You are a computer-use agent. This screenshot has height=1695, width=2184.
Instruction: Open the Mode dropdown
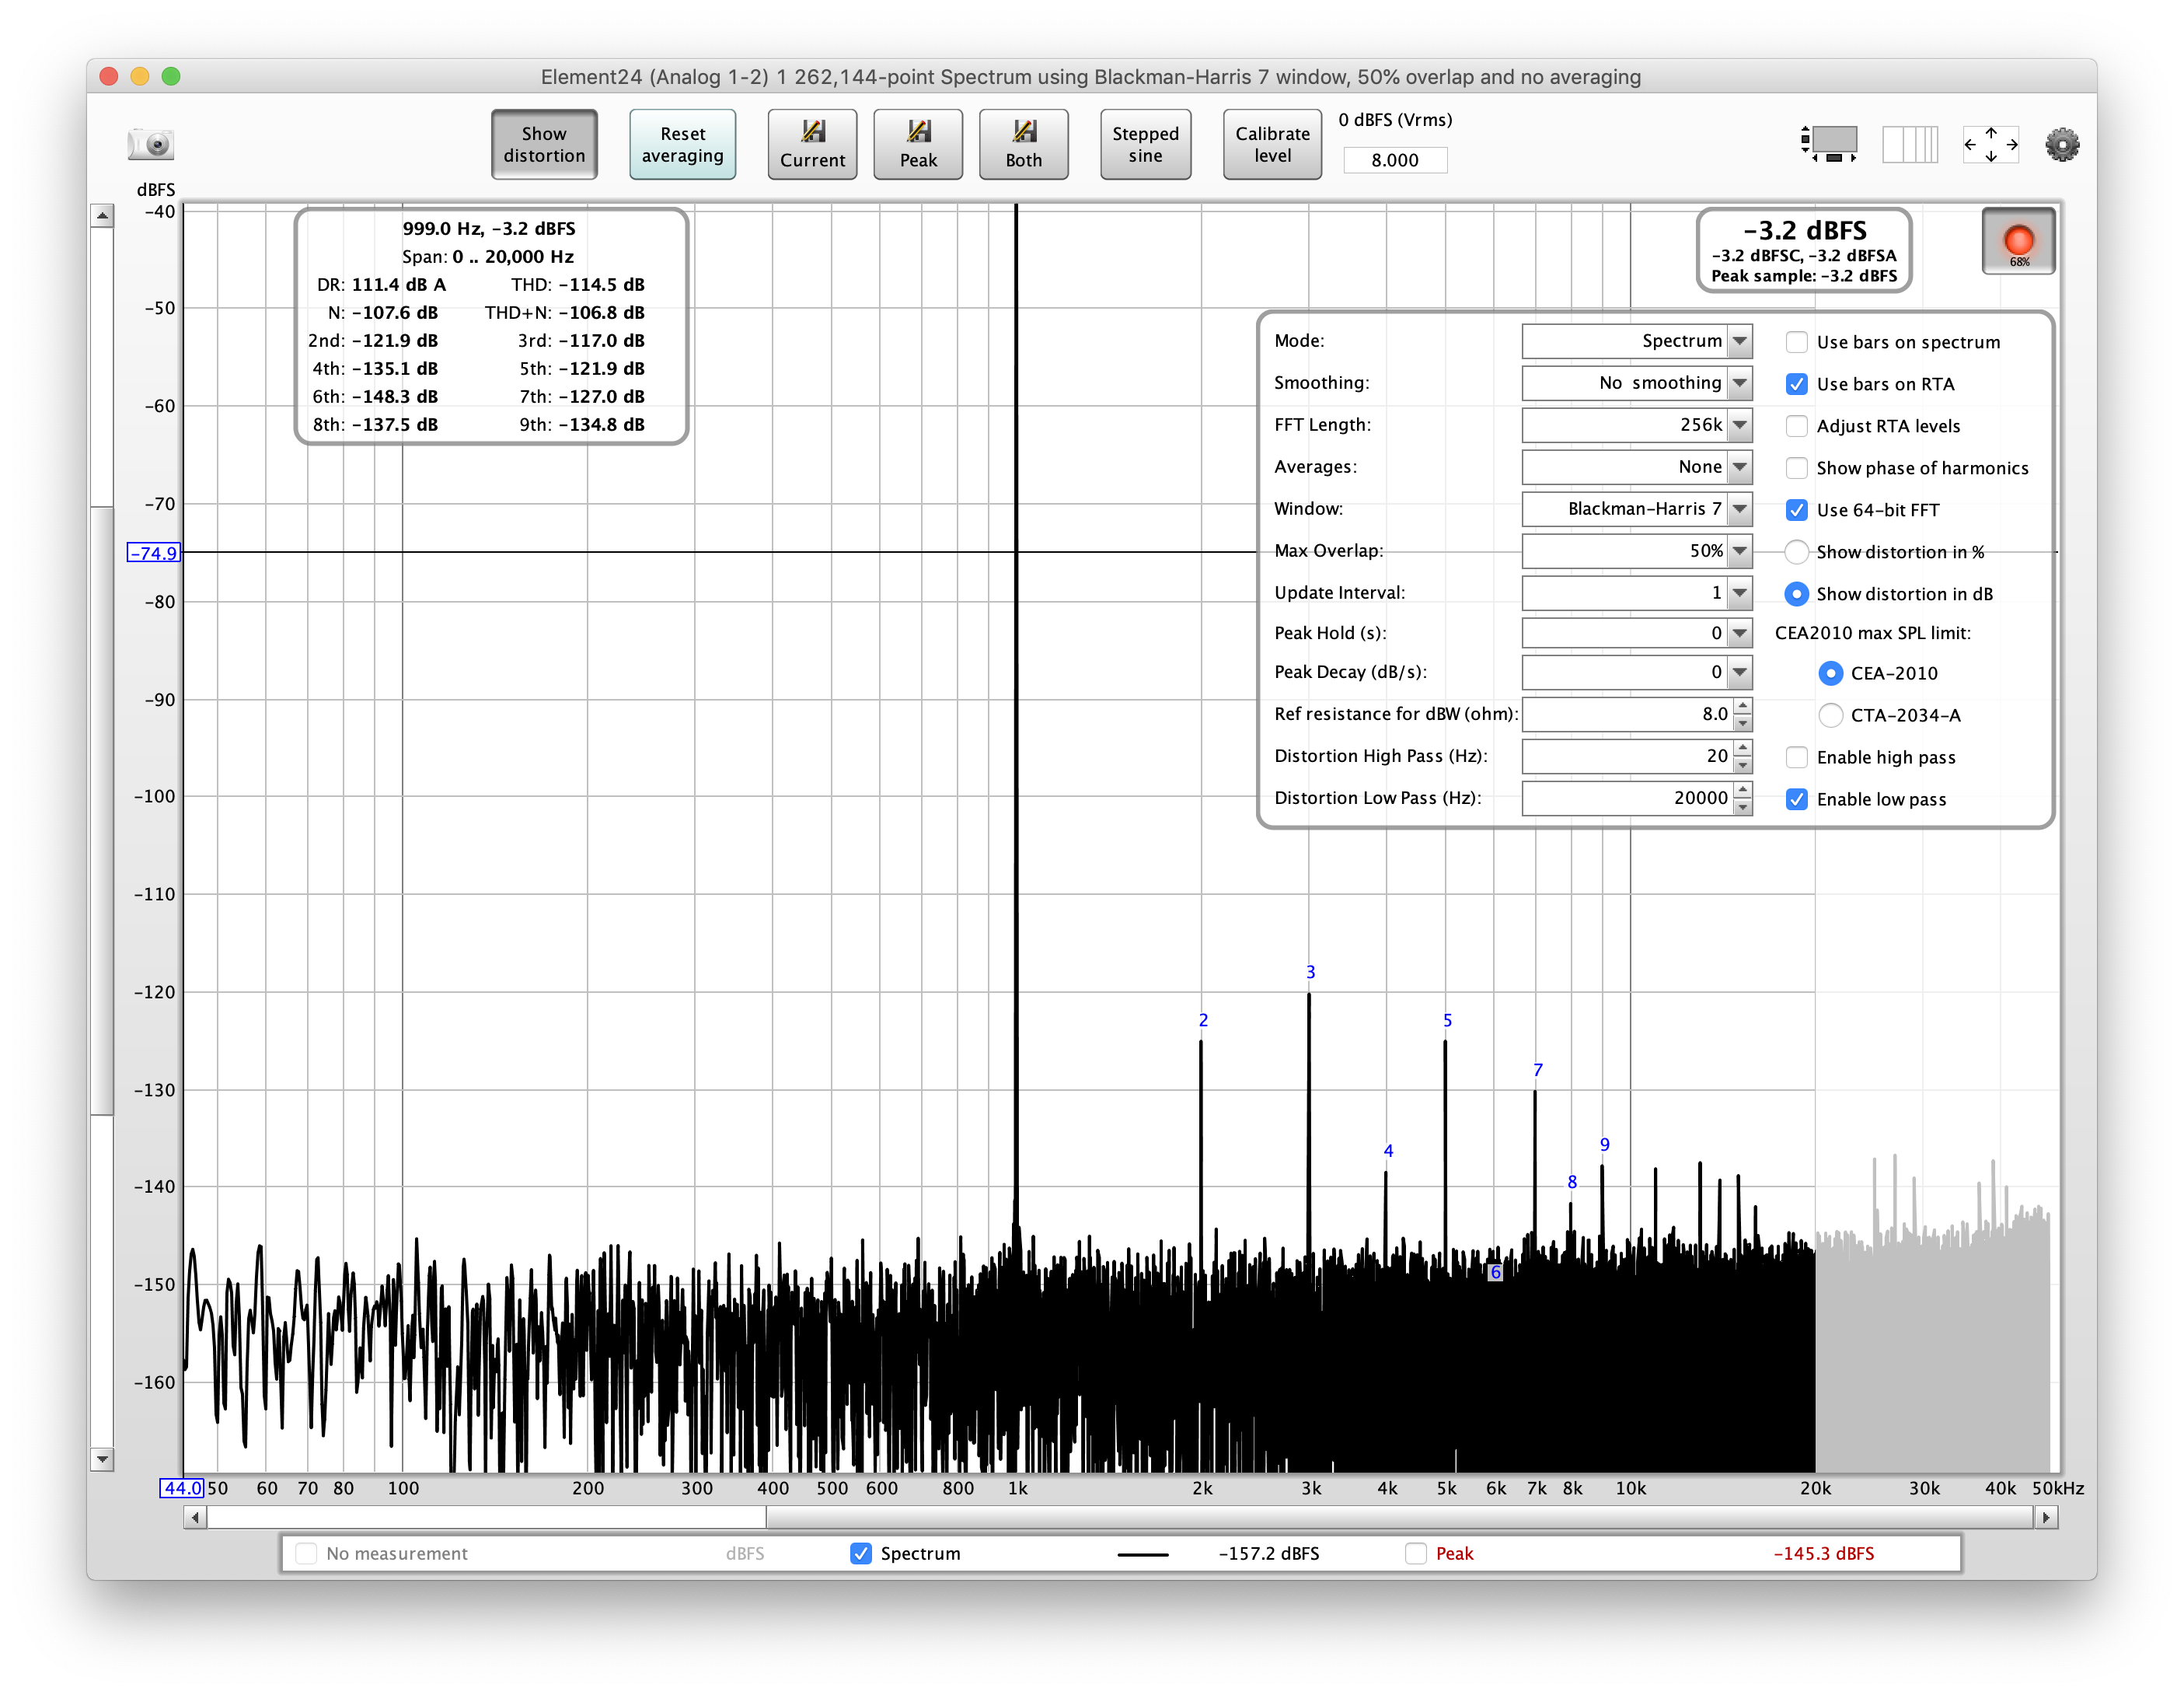pyautogui.click(x=1636, y=341)
